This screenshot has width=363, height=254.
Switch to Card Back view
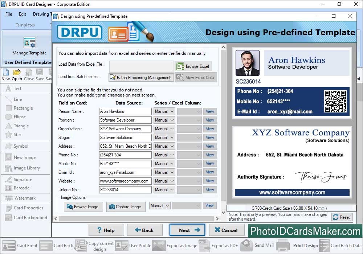click(56, 245)
